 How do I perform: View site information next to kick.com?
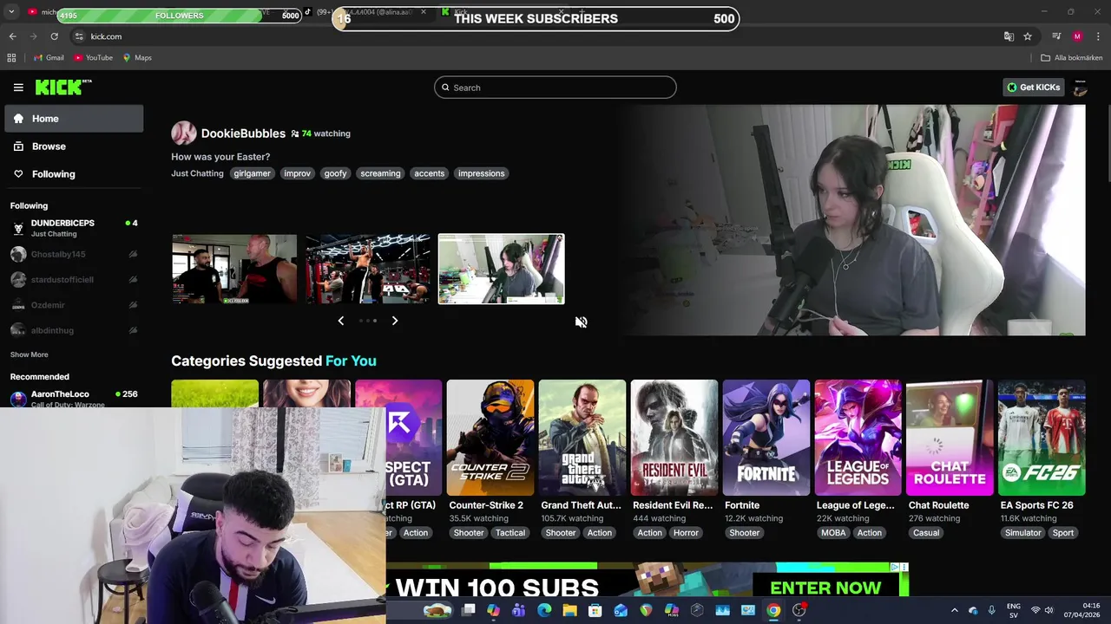tap(79, 36)
